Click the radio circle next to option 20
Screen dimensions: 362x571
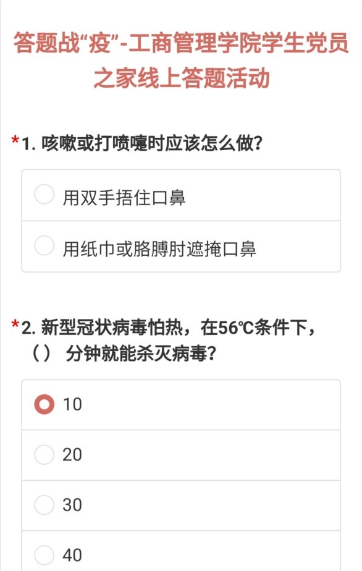44,454
